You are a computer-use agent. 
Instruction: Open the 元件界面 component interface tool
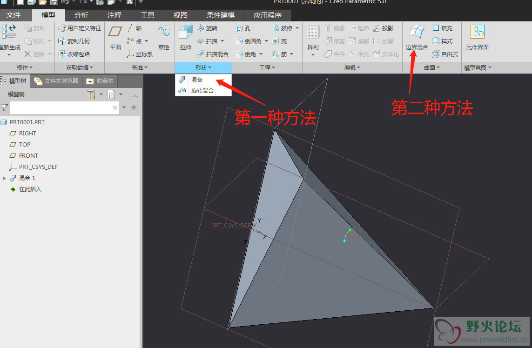[478, 37]
